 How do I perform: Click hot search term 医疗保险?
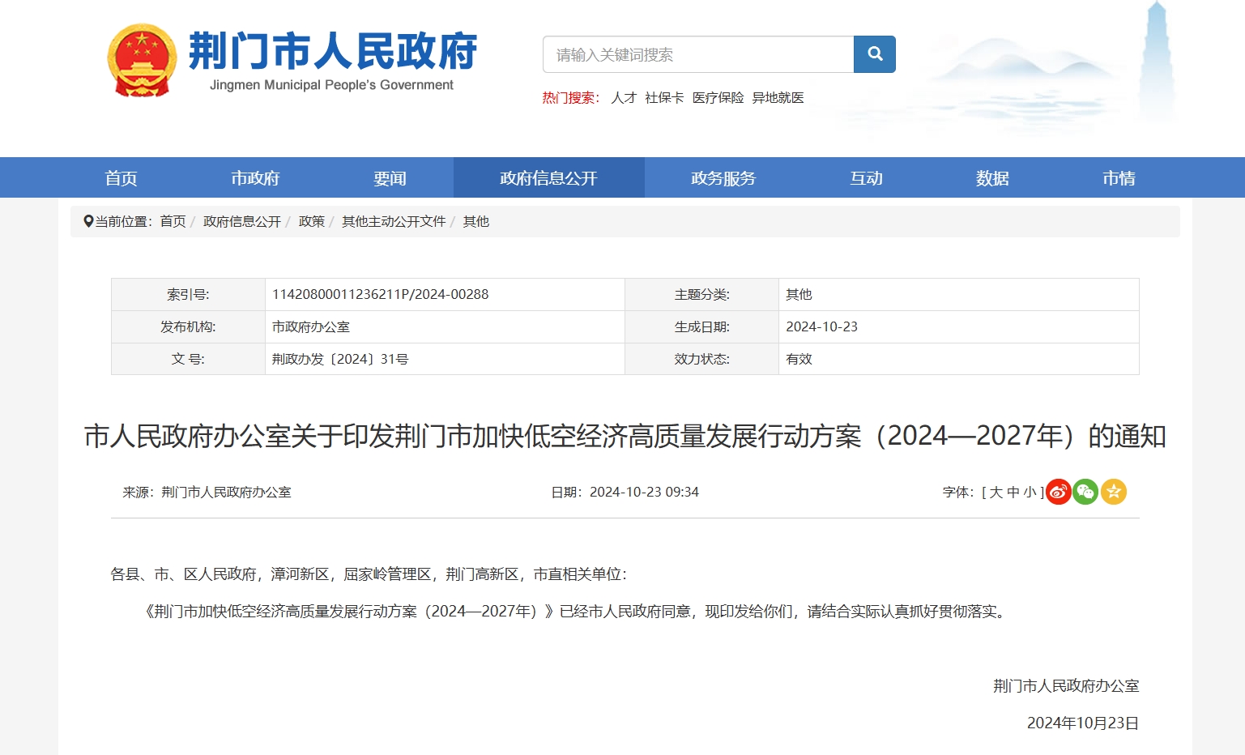(718, 98)
